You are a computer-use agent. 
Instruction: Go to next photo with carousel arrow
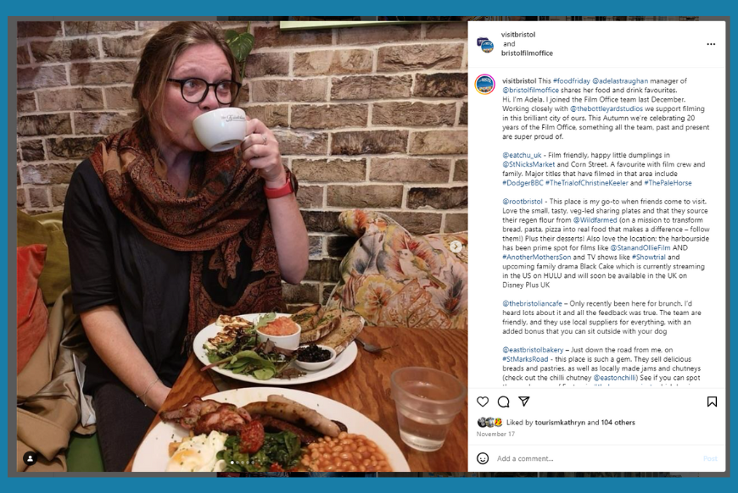coord(456,246)
